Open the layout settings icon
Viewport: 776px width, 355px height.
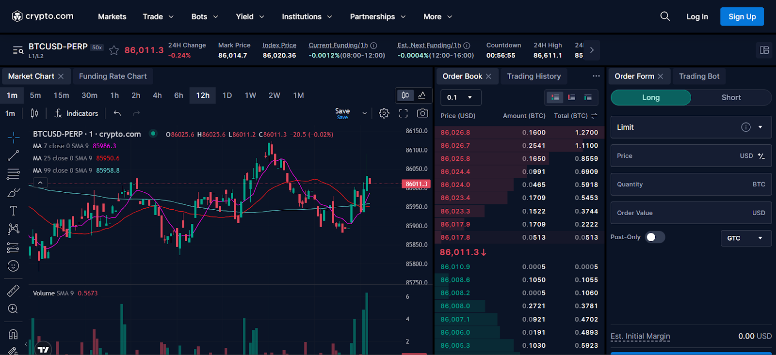coord(764,50)
